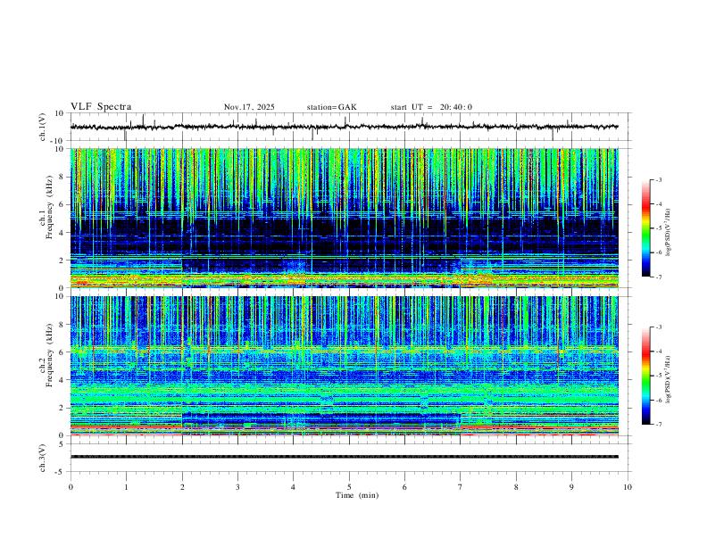Screen dimensions: 707x546
Task: Click time axis tick label "3"
Action: point(237,487)
